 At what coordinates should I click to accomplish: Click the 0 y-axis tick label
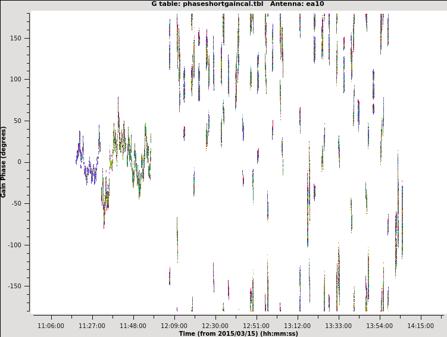pos(26,162)
